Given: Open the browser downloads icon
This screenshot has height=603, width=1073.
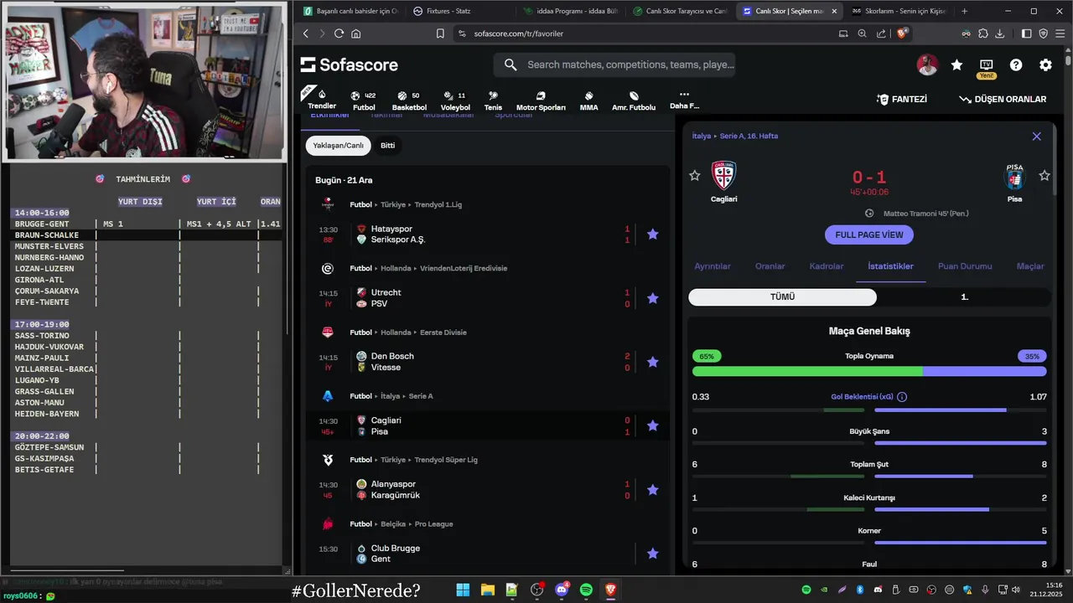Looking at the screenshot, I should [999, 33].
